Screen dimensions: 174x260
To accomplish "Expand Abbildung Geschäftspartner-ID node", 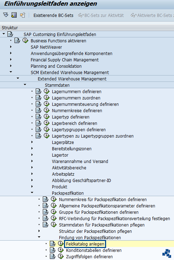I will tap(32, 180).
